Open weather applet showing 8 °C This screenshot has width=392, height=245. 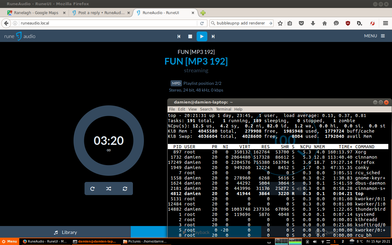[x=356, y=241]
